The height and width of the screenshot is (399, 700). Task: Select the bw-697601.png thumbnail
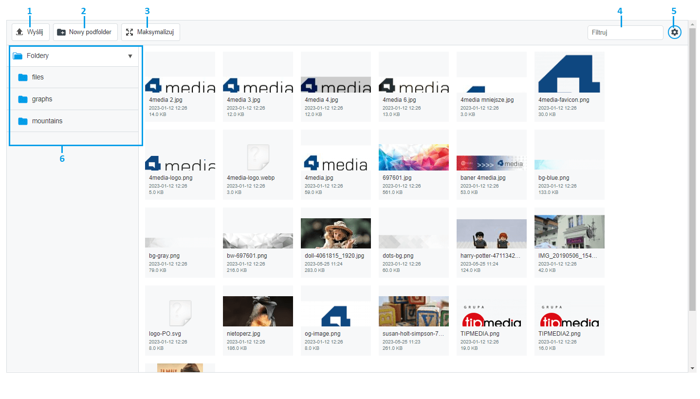[x=258, y=241]
